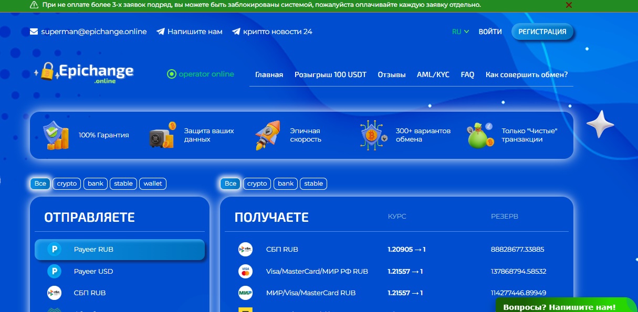Click the reserve value 88828677.33885

click(517, 250)
